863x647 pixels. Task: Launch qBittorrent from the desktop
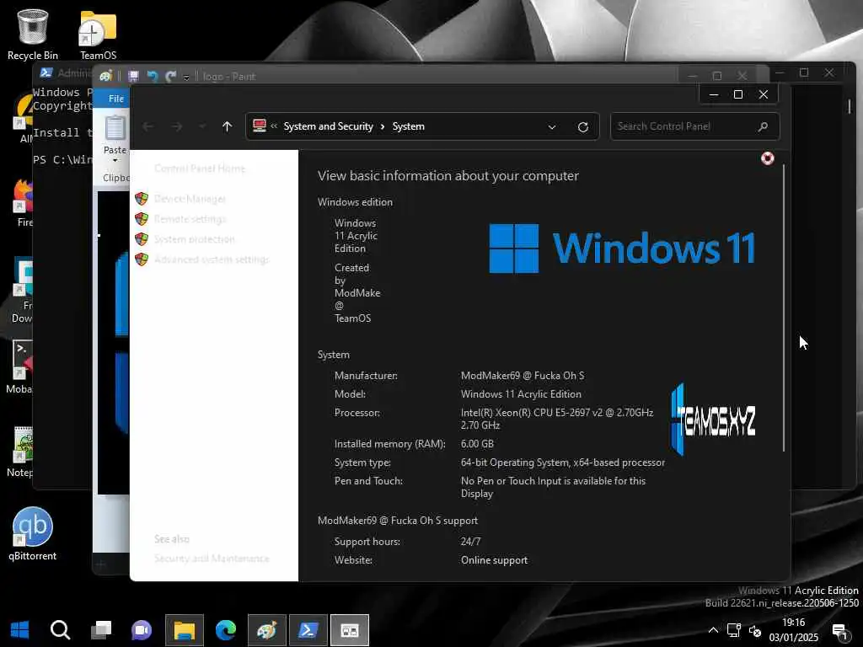pos(33,533)
